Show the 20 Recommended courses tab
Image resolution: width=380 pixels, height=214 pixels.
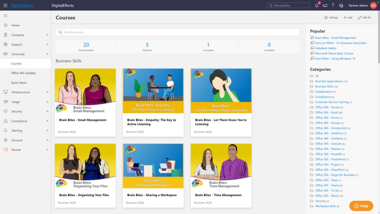86,46
